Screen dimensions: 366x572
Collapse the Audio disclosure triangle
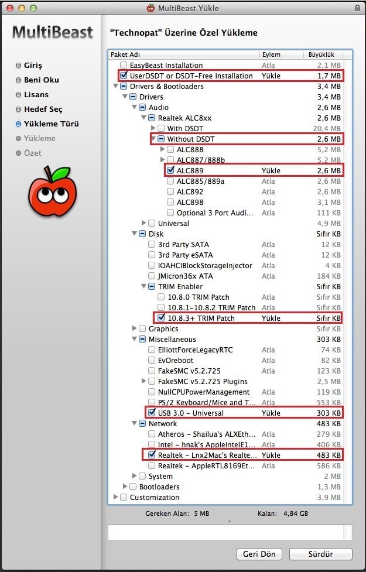(x=134, y=107)
